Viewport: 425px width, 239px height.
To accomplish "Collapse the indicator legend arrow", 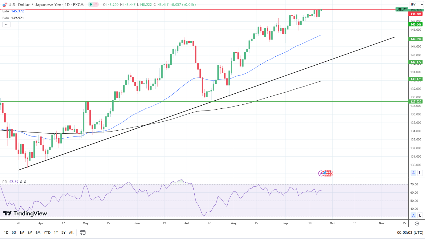I will point(6,24).
